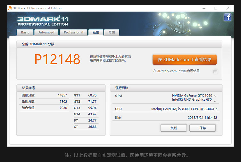Click down arrow in GPU list
The width and height of the screenshot is (241, 162).
(x=215, y=101)
